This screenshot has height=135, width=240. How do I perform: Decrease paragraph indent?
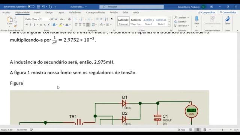tap(97, 19)
